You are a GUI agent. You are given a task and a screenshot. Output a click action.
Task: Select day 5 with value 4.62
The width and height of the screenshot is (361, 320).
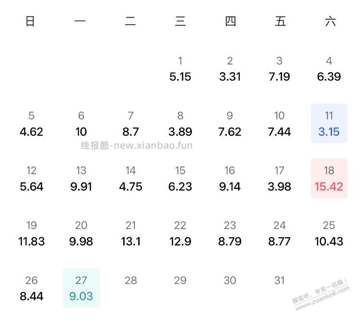point(32,124)
